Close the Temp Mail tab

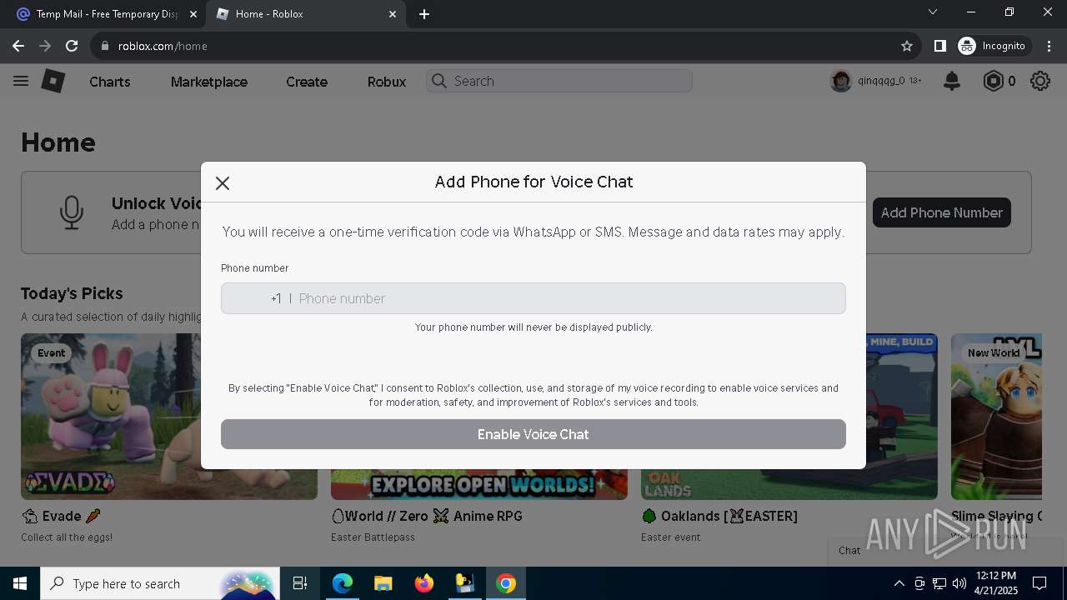(x=193, y=14)
